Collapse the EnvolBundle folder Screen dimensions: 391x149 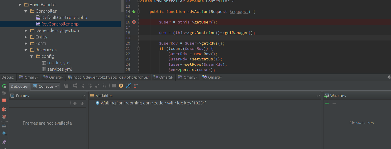point(20,5)
